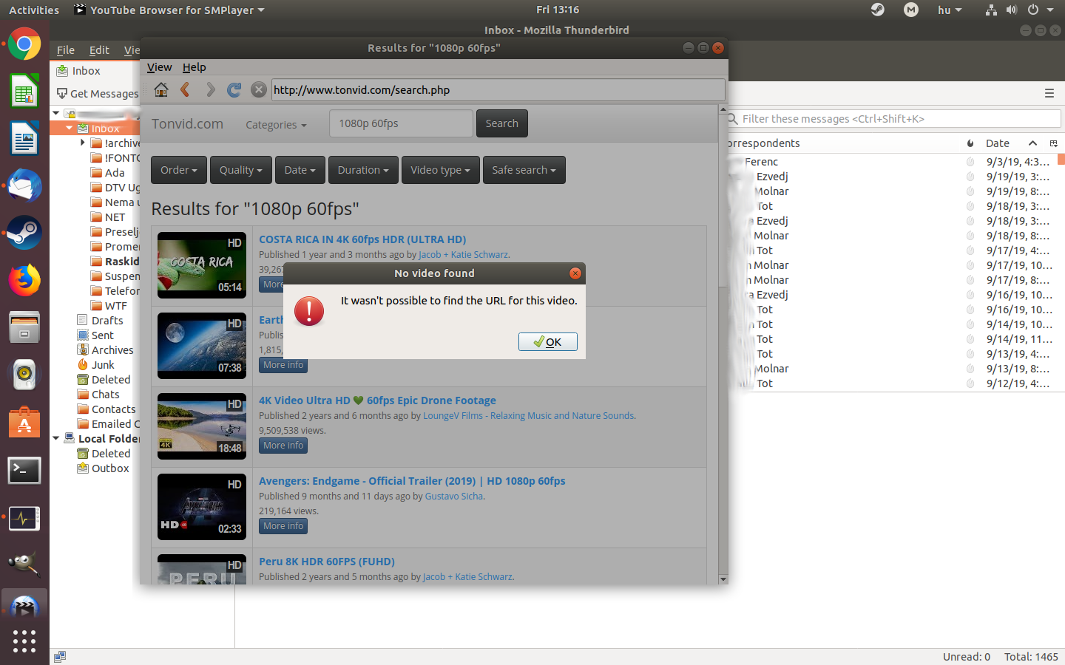Open Ubuntu Software from the dock
Viewport: 1065px width, 665px height.
[24, 421]
